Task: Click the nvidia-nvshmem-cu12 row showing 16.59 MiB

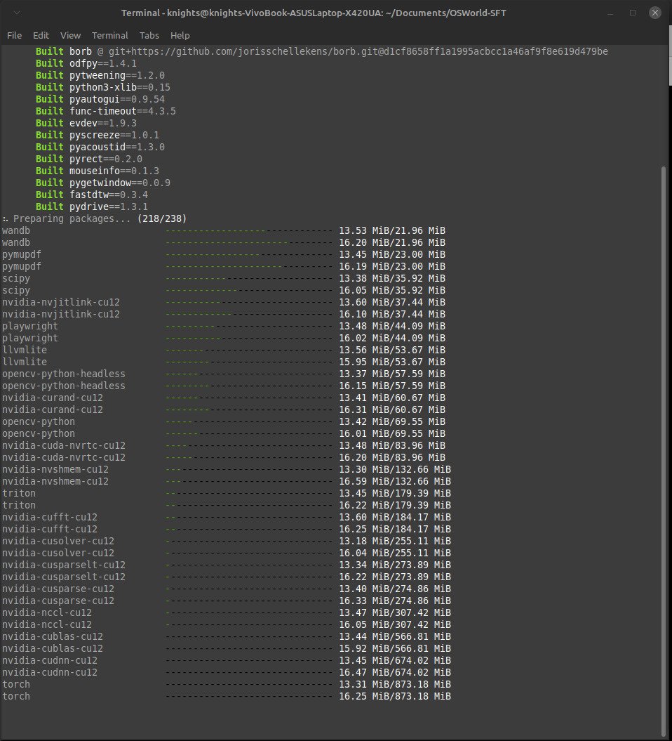Action: (227, 481)
